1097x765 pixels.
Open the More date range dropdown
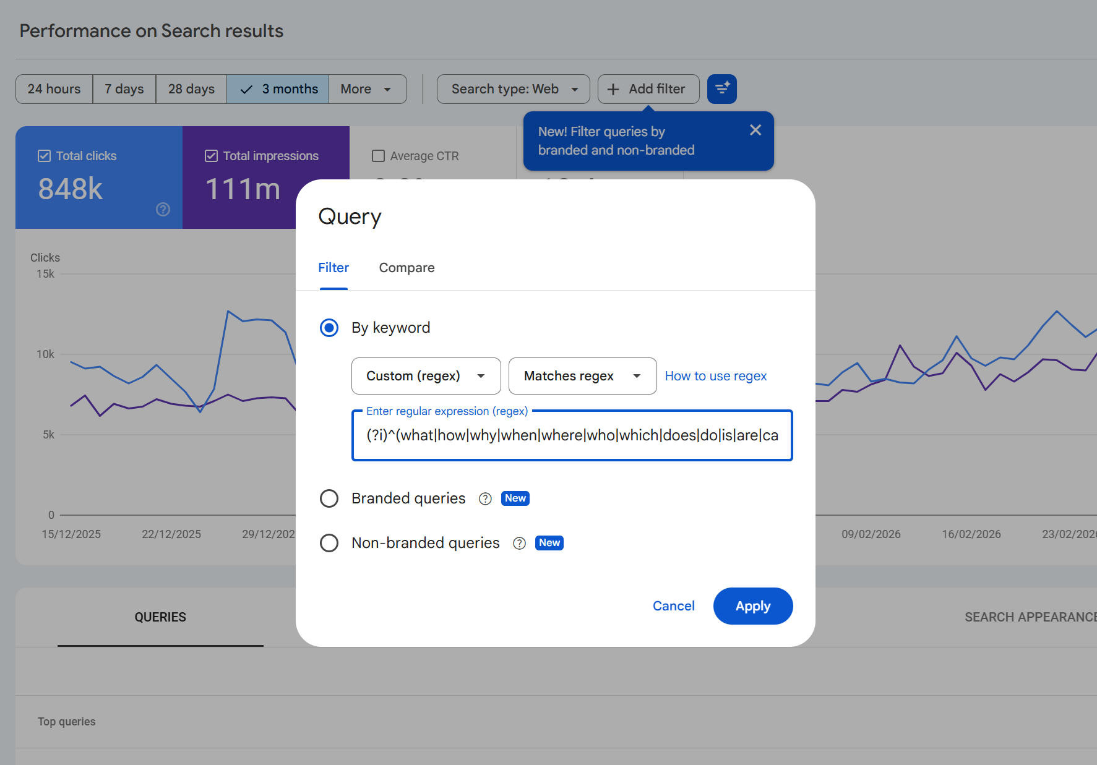367,89
